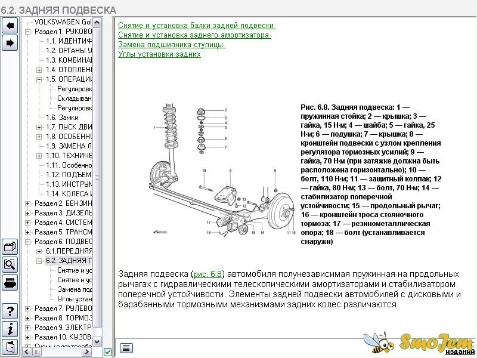Viewport: 477px width, 358px height.
Task: Open link Снятие и установка балки задней подвески
Action: point(197,25)
